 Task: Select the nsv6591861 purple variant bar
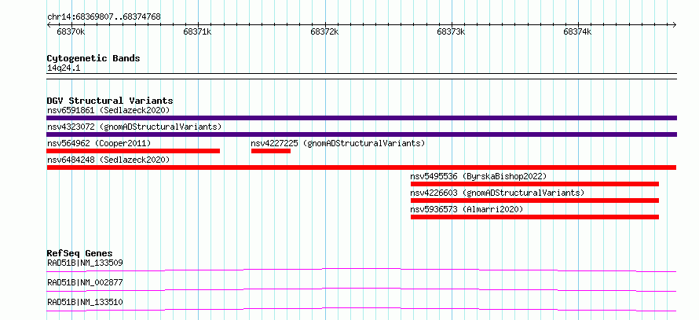pos(361,118)
